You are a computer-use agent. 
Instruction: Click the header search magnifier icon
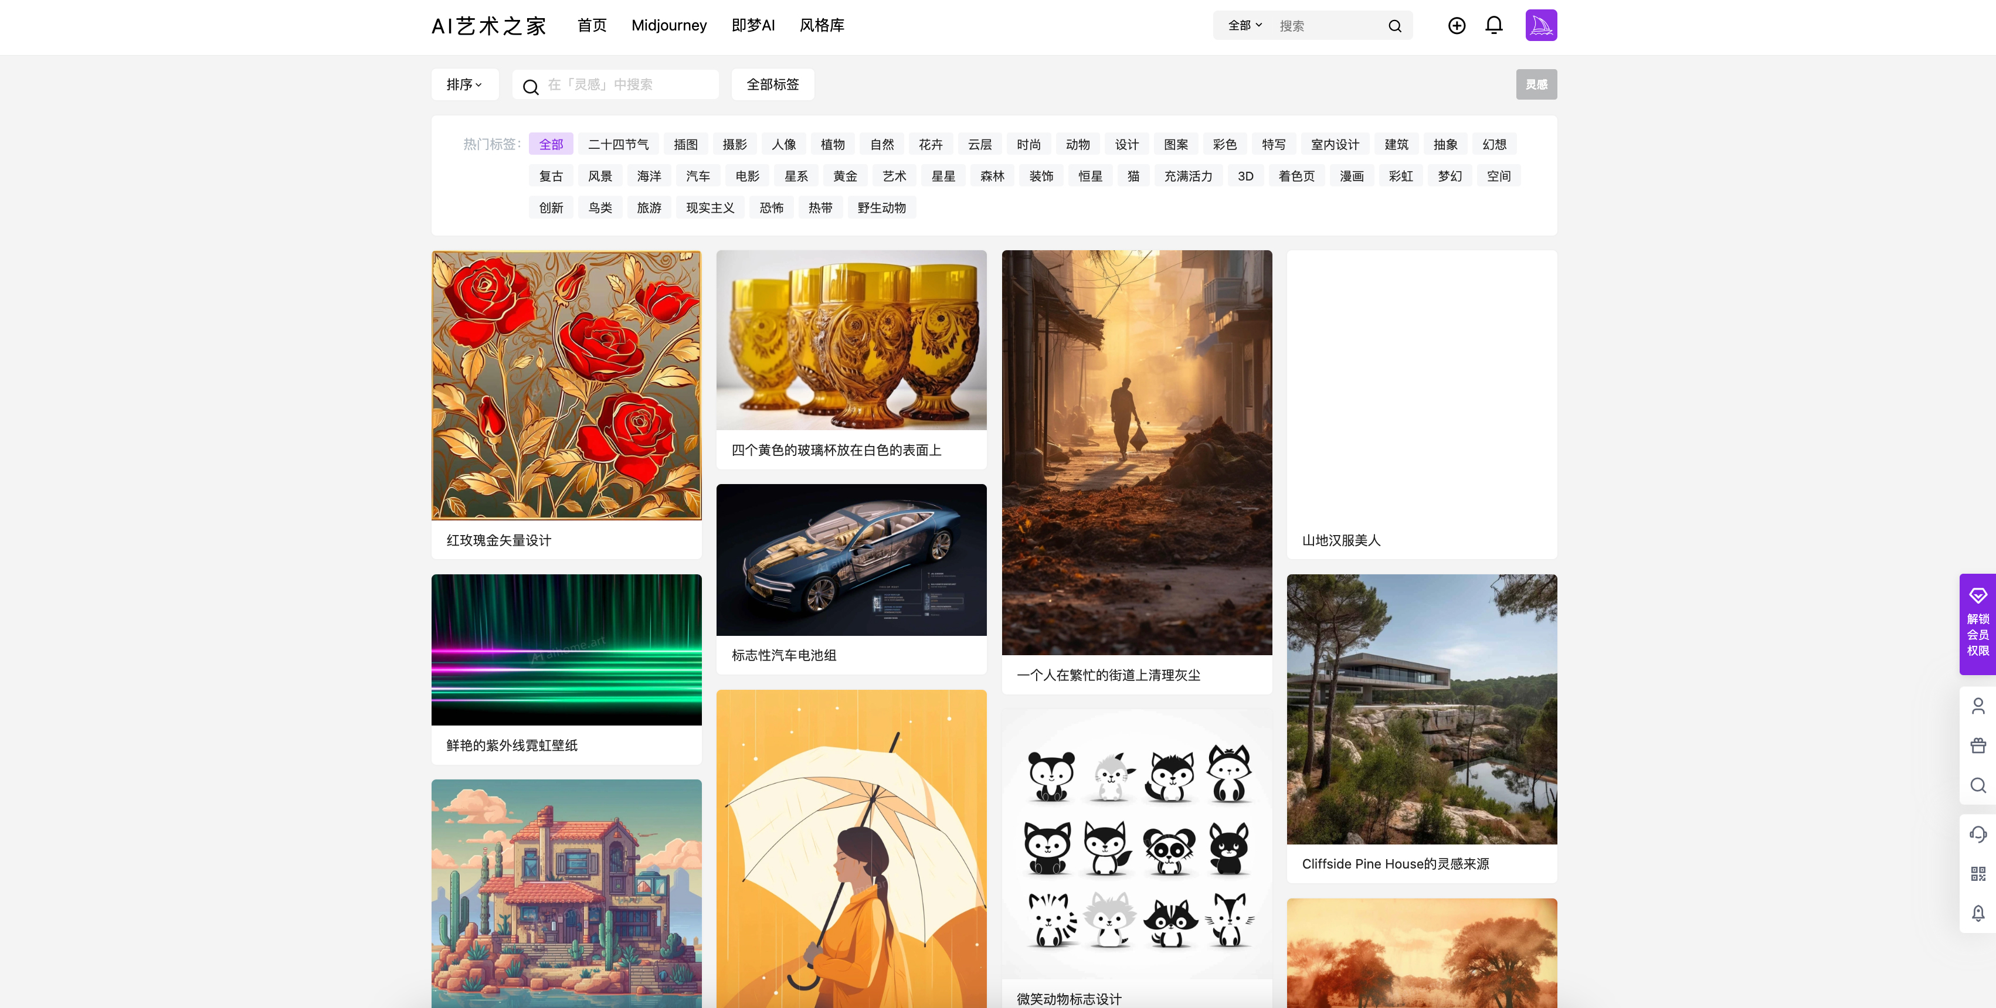1394,26
